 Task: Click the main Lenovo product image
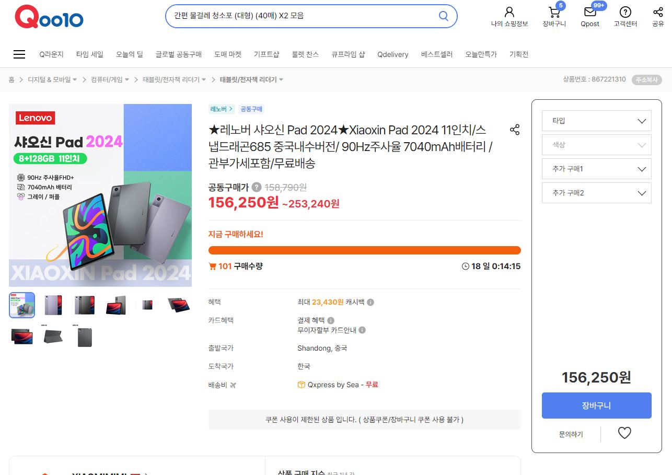click(100, 195)
